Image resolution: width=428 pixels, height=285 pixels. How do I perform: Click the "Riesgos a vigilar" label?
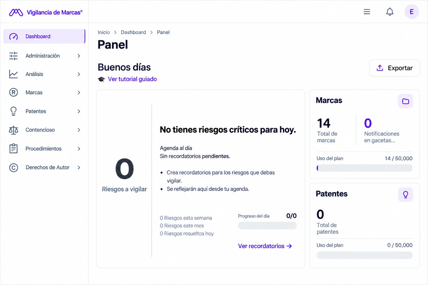coord(124,189)
